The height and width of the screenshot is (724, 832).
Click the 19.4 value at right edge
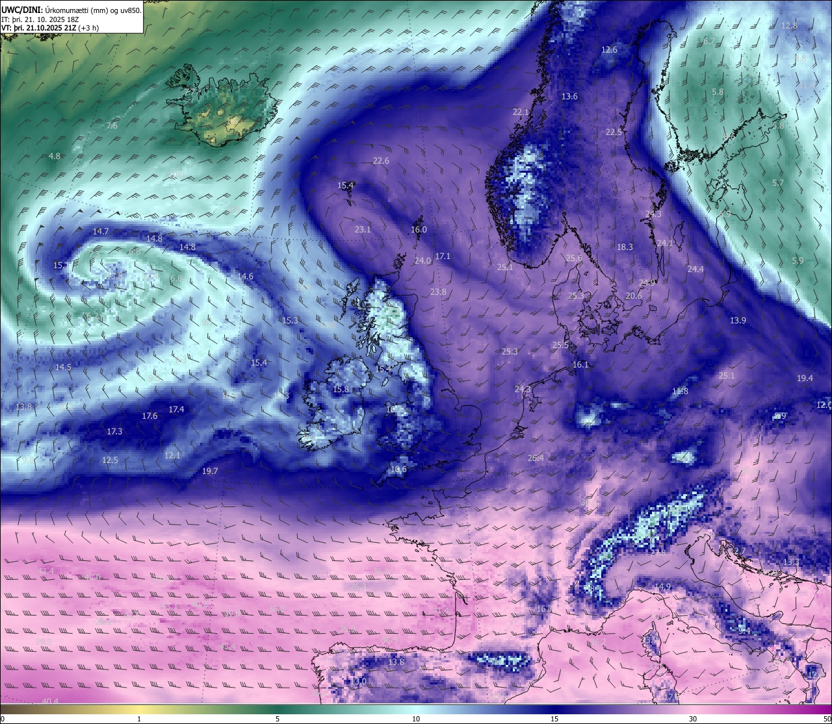pos(805,379)
